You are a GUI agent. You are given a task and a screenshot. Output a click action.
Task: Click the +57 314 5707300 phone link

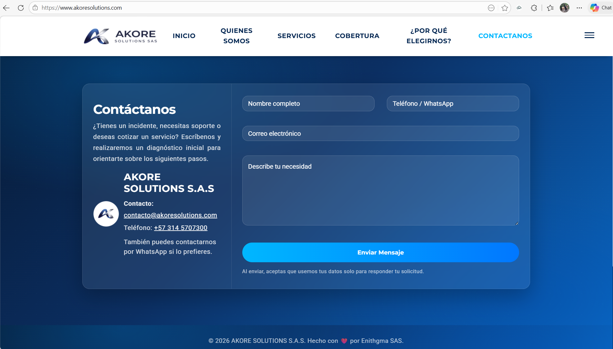180,228
